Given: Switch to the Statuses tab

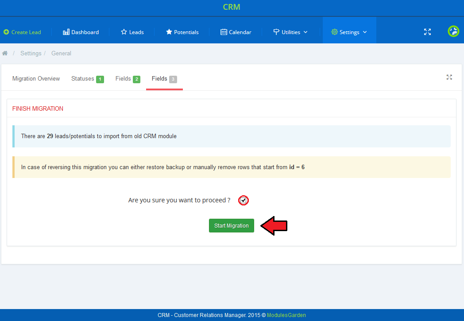Looking at the screenshot, I should (88, 79).
